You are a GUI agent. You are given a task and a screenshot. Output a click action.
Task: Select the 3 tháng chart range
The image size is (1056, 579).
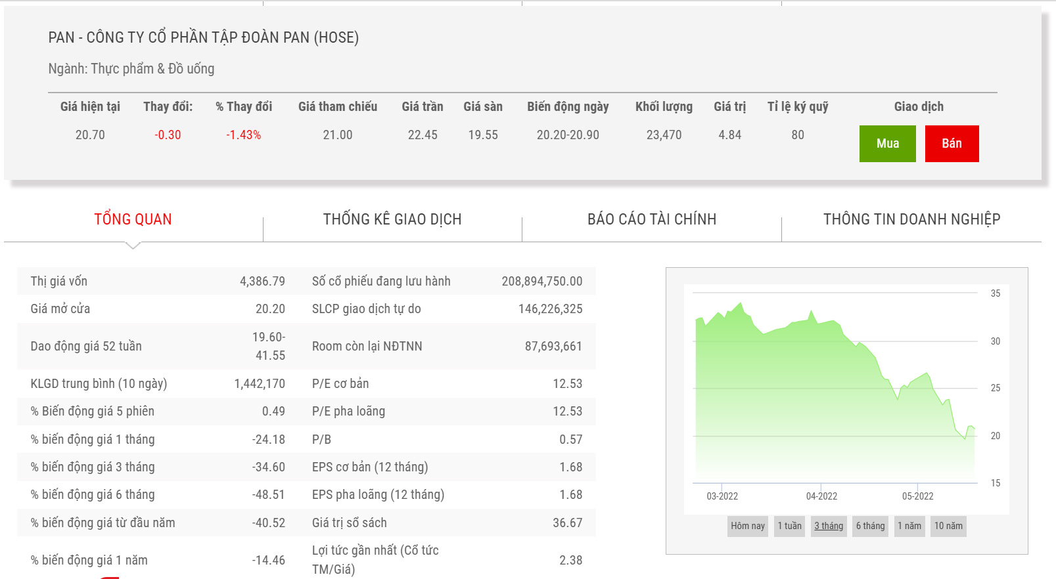pyautogui.click(x=829, y=526)
